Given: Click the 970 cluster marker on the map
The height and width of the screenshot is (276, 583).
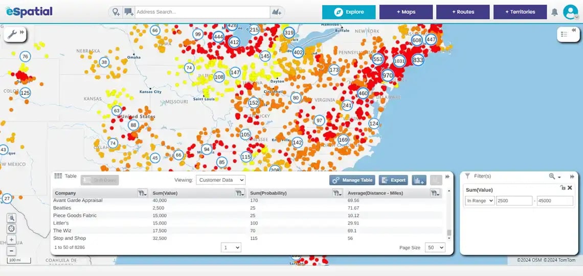Looking at the screenshot, I should 388,76.
